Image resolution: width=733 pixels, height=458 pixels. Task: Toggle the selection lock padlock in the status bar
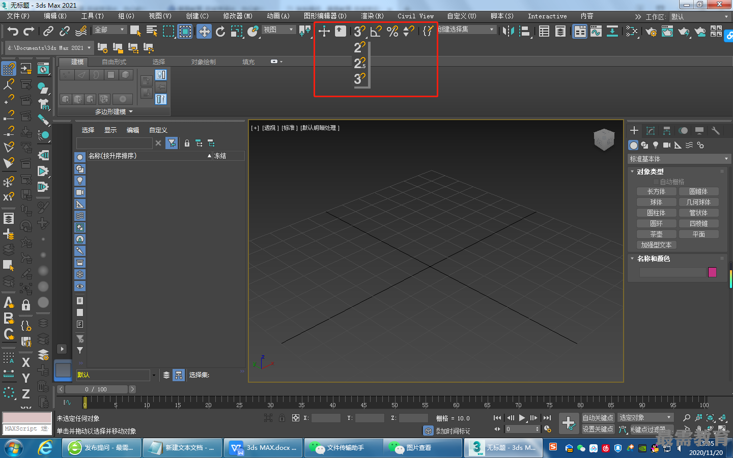click(x=281, y=418)
